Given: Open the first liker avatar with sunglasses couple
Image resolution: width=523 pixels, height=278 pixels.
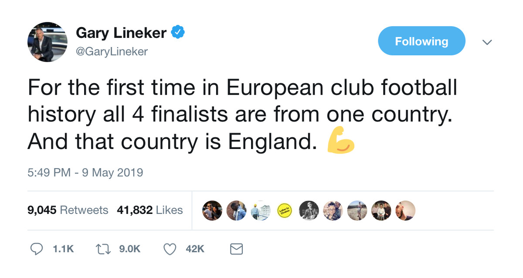Looking at the screenshot, I should tap(212, 211).
